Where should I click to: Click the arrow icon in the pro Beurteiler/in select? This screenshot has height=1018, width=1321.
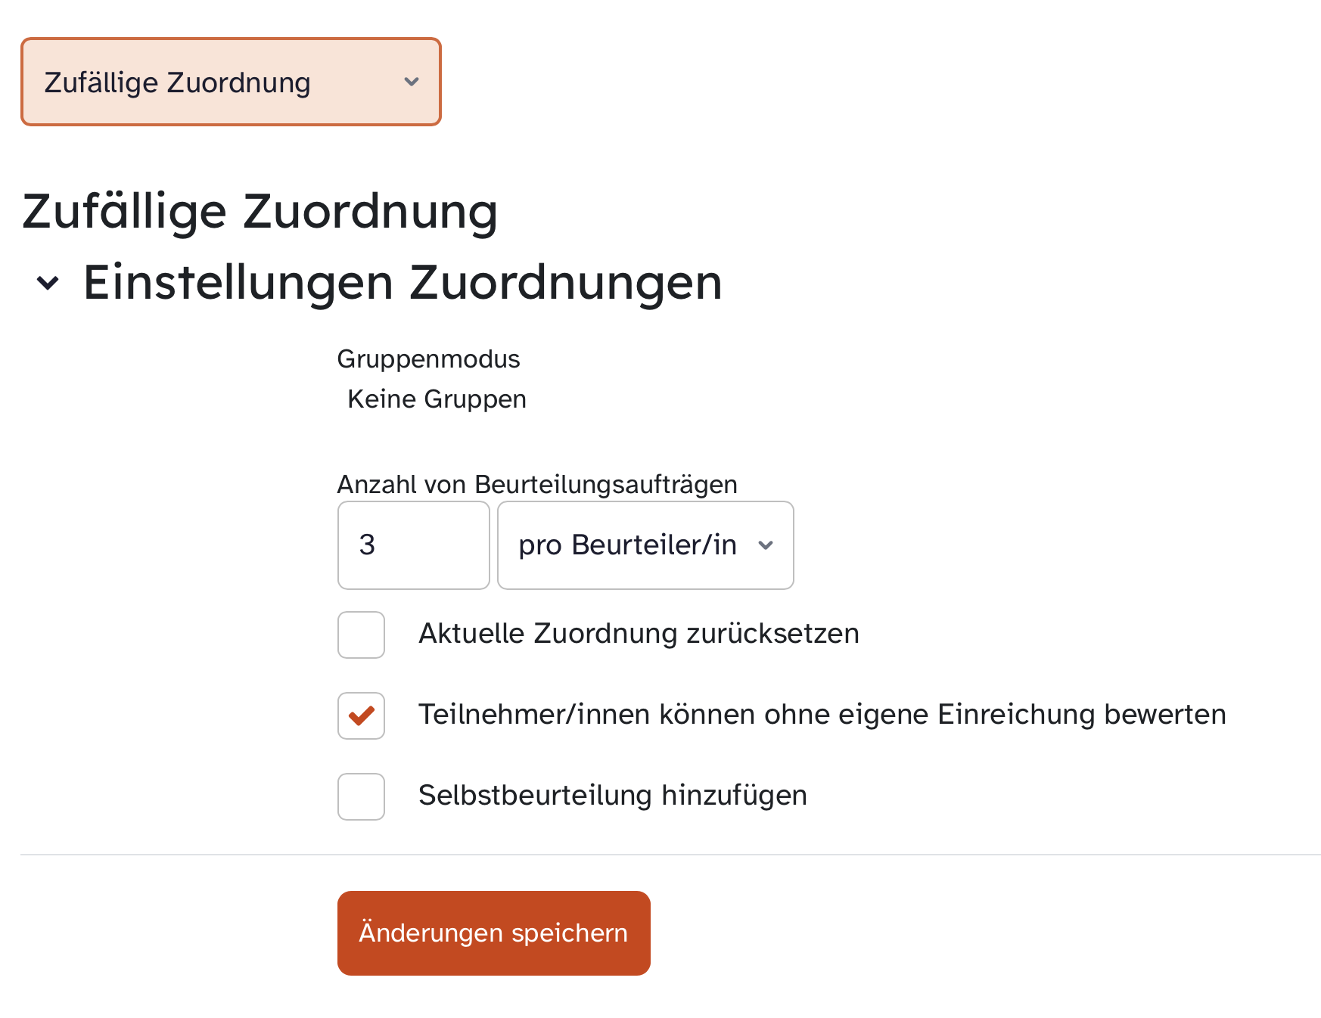click(x=766, y=545)
